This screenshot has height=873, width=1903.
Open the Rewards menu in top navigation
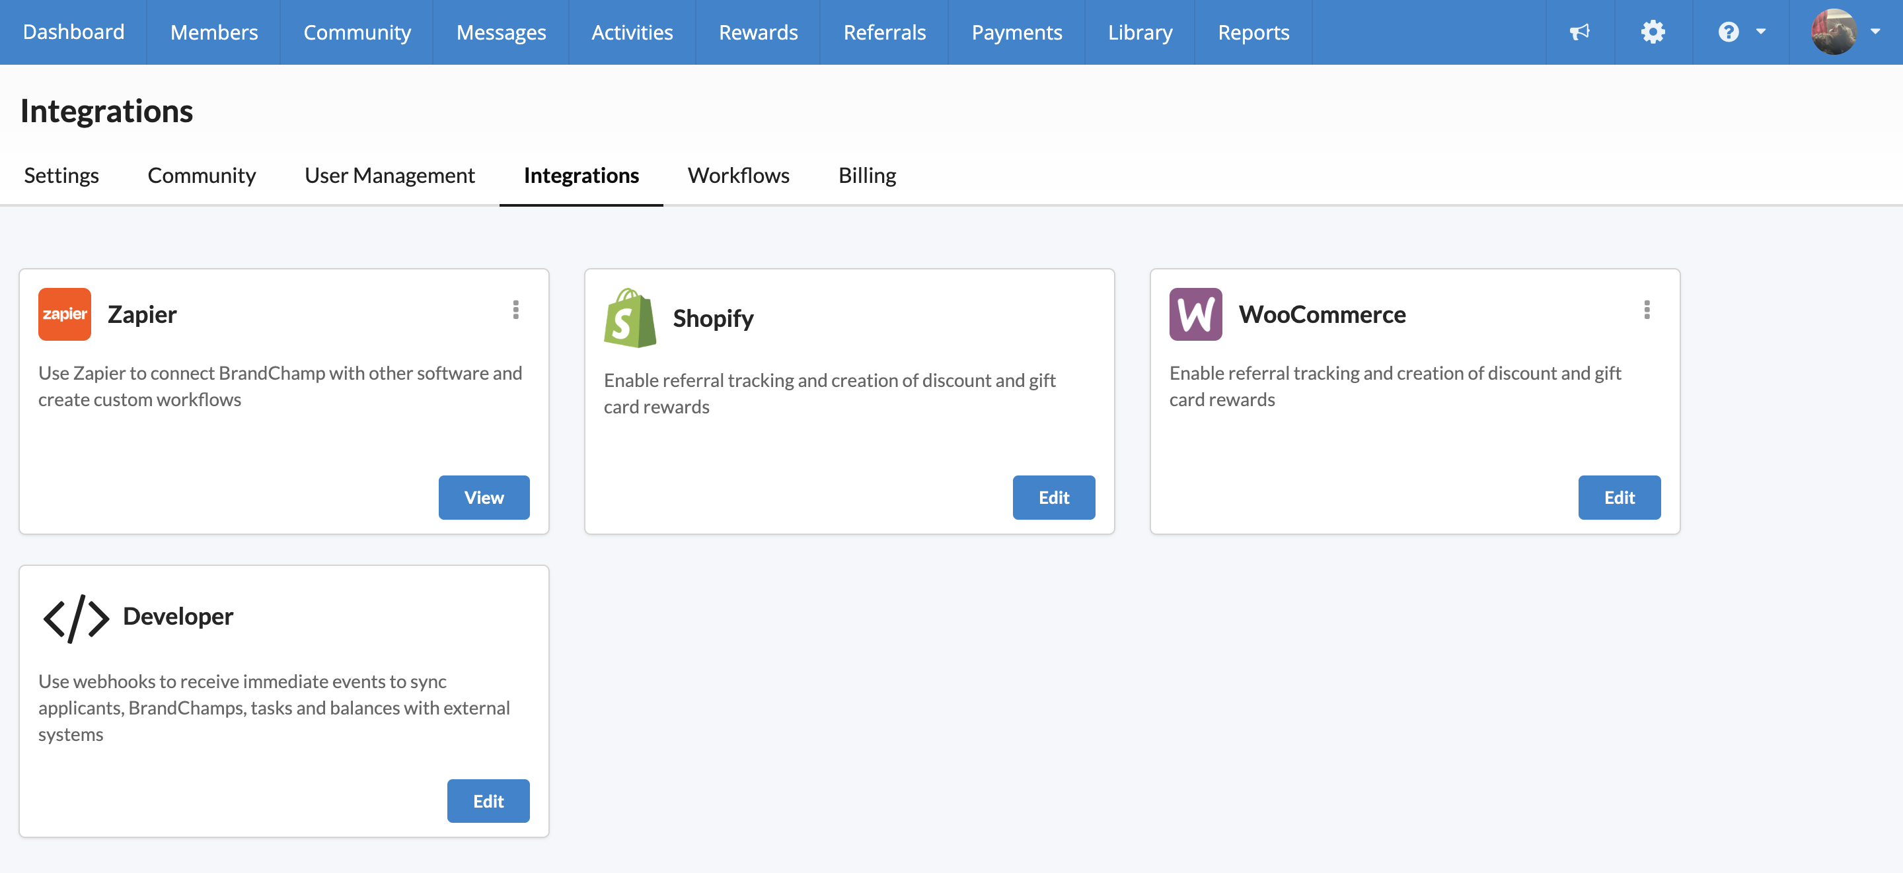click(x=757, y=32)
